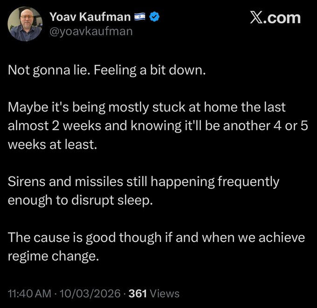Click the blue verified checkmark badge
This screenshot has height=308, width=317.
pos(156,18)
